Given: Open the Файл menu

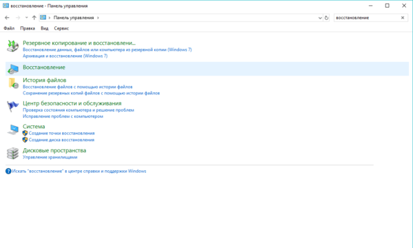Looking at the screenshot, I should 9,28.
